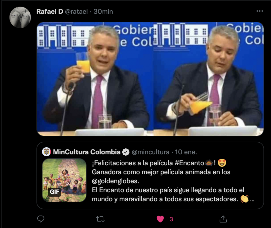The width and height of the screenshot is (271, 228).
Task: Open MinCultura Colombia's round avatar
Action: pos(47,152)
